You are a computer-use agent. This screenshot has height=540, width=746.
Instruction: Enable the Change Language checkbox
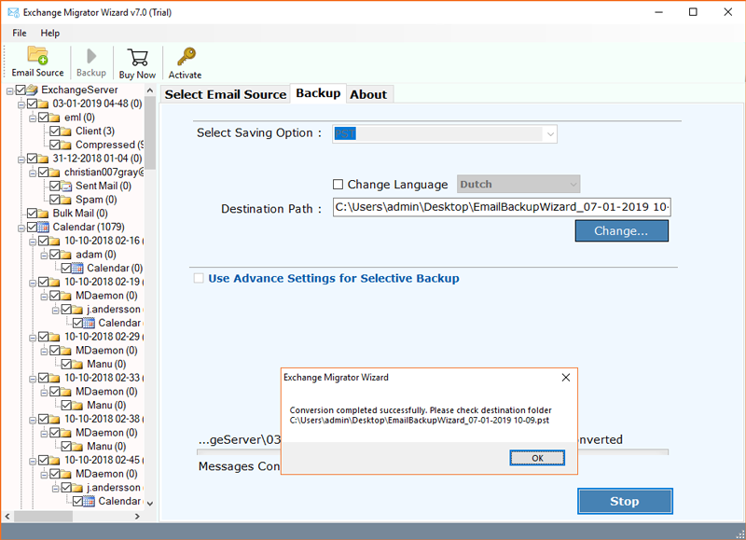click(338, 184)
